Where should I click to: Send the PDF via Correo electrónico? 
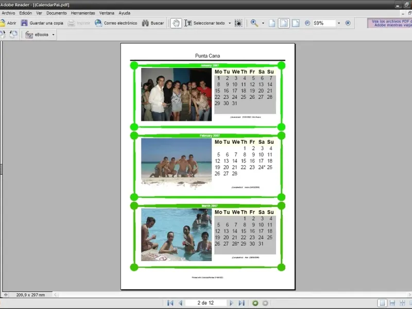(116, 23)
